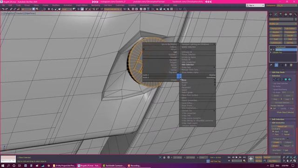Click Configure Modifier Sets icon under stack
Viewport: 298px width, 168px height.
click(x=291, y=65)
